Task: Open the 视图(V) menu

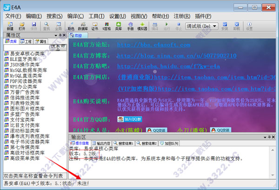Action: (x=139, y=16)
